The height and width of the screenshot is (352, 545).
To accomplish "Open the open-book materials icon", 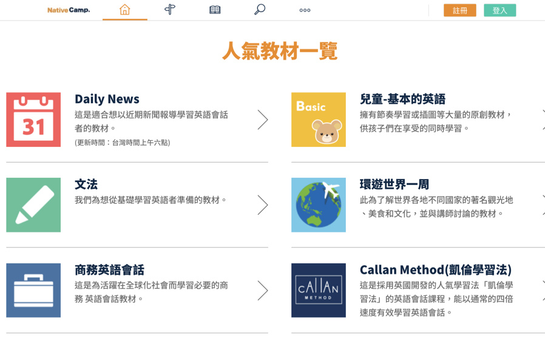I will tap(215, 10).
